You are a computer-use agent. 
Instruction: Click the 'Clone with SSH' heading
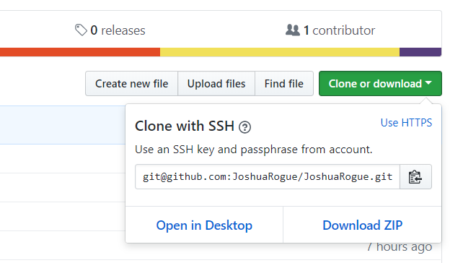pyautogui.click(x=185, y=126)
